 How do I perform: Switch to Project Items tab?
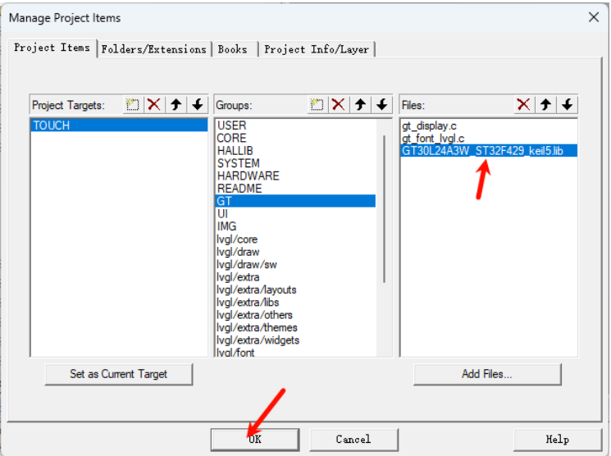tap(52, 48)
